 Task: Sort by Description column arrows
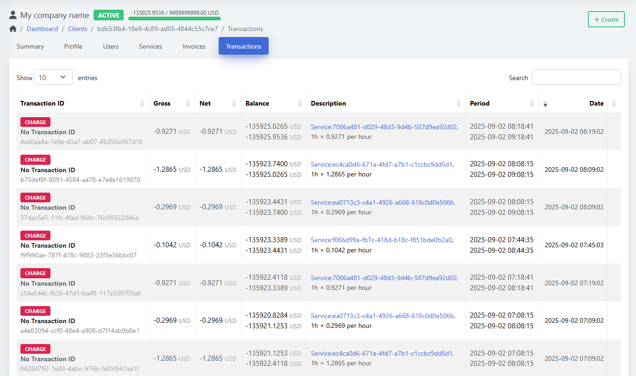pyautogui.click(x=459, y=104)
